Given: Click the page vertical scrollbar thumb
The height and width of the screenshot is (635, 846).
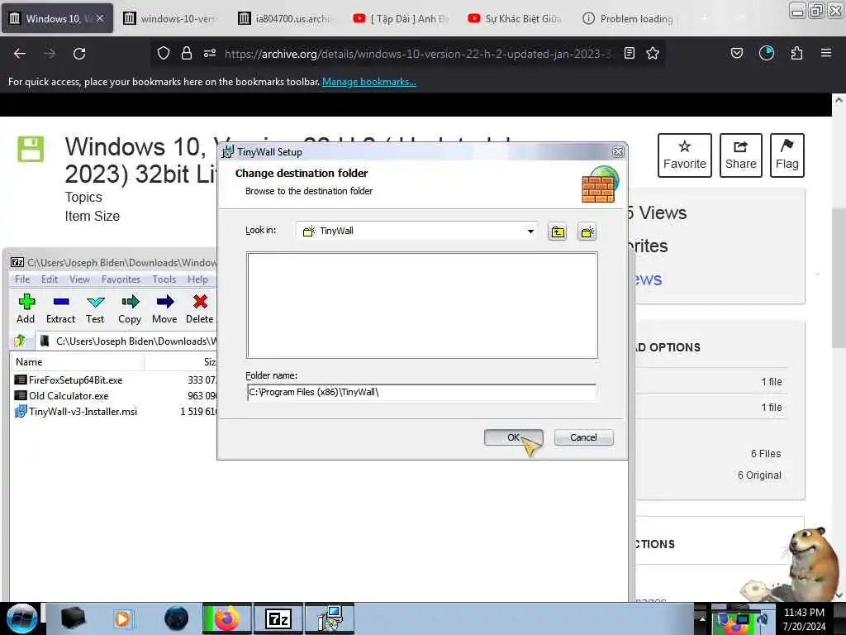Looking at the screenshot, I should click(x=839, y=278).
